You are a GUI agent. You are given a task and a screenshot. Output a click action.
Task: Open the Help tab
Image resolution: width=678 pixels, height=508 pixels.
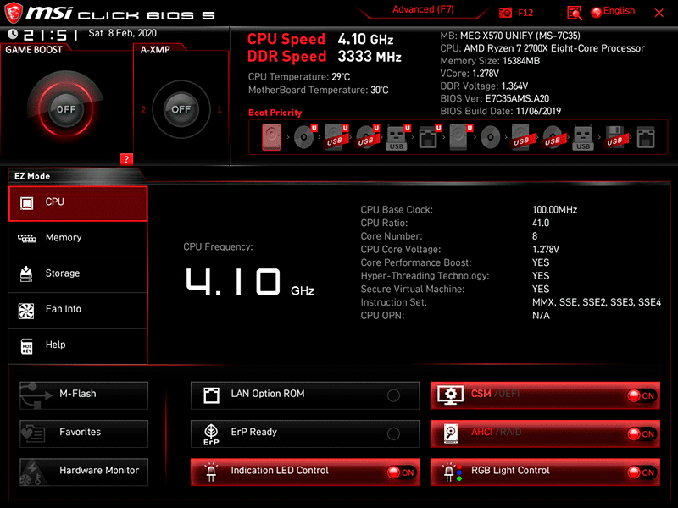coord(78,345)
